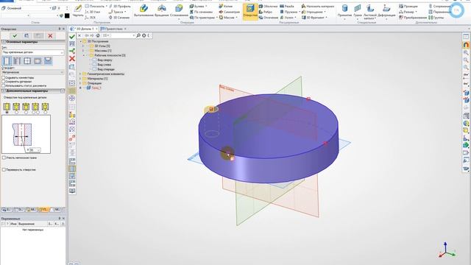The height and width of the screenshot is (265, 471).
Task: Expand the Массивы tree folder
Action: tap(84, 51)
